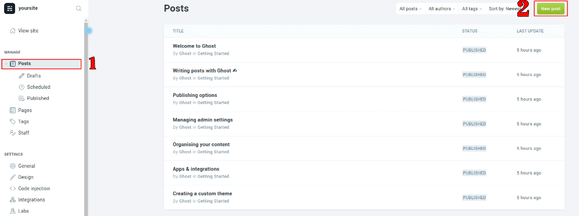Image resolution: width=579 pixels, height=216 pixels.
Task: Go to Pages in sidebar
Action: [25, 110]
